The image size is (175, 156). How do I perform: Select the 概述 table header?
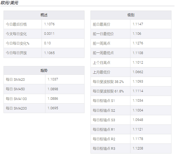pos(44,15)
